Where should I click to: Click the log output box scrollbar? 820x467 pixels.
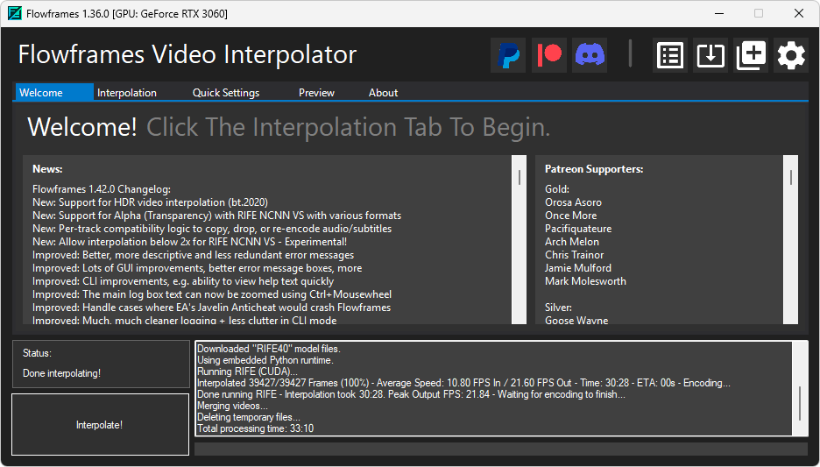[800, 388]
